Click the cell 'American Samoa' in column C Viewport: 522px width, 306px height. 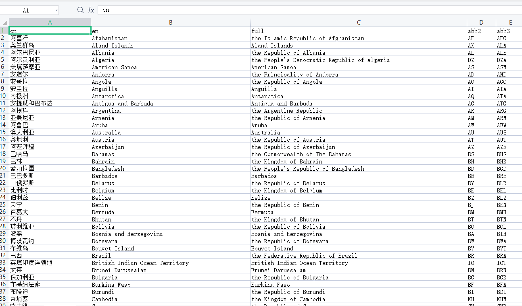point(359,67)
